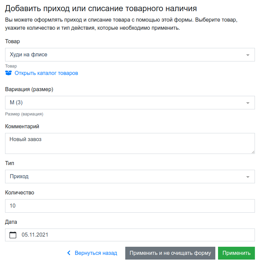Viewport: 260px width, 267px height.
Task: Click the green Применить button
Action: point(236,253)
